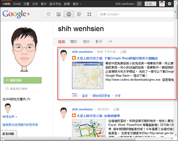Screen dimensions: 178x141
Task: Click 變更要在這裡顯示的使用者 link
Action: [x=20, y=125]
